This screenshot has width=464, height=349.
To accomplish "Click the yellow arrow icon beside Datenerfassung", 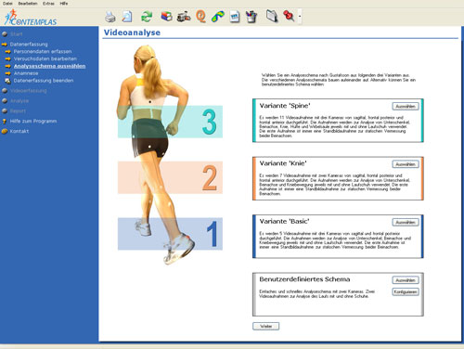I will 5,45.
